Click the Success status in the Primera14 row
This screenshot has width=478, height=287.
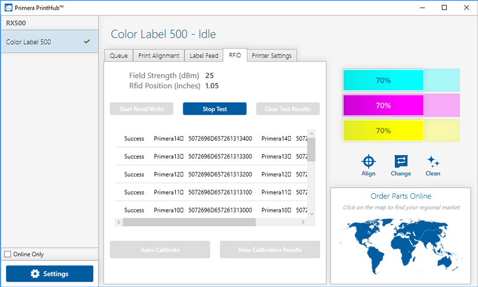(134, 138)
